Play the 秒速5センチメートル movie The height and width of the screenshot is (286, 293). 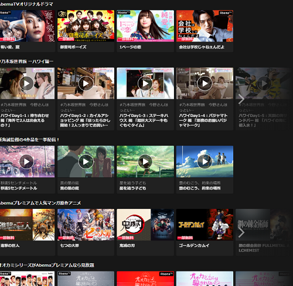point(26,161)
